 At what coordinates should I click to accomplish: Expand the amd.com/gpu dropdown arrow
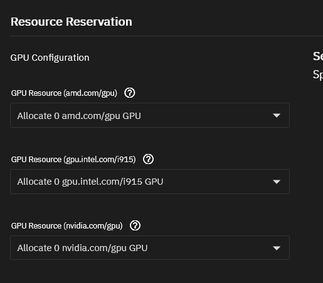tap(277, 115)
